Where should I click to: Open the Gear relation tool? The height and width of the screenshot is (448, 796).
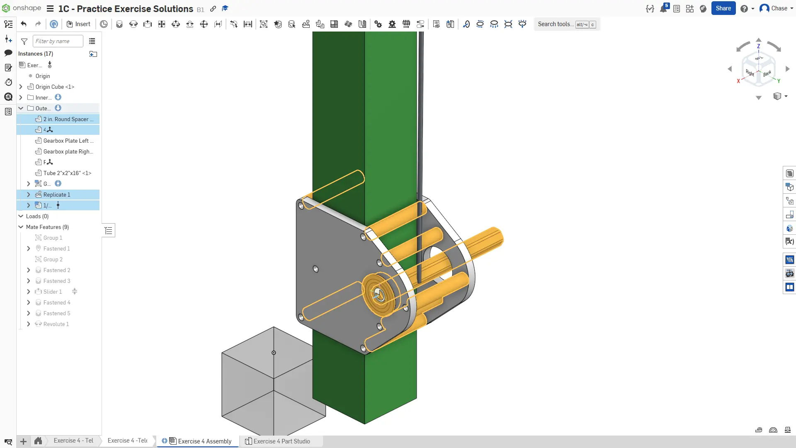pos(378,24)
